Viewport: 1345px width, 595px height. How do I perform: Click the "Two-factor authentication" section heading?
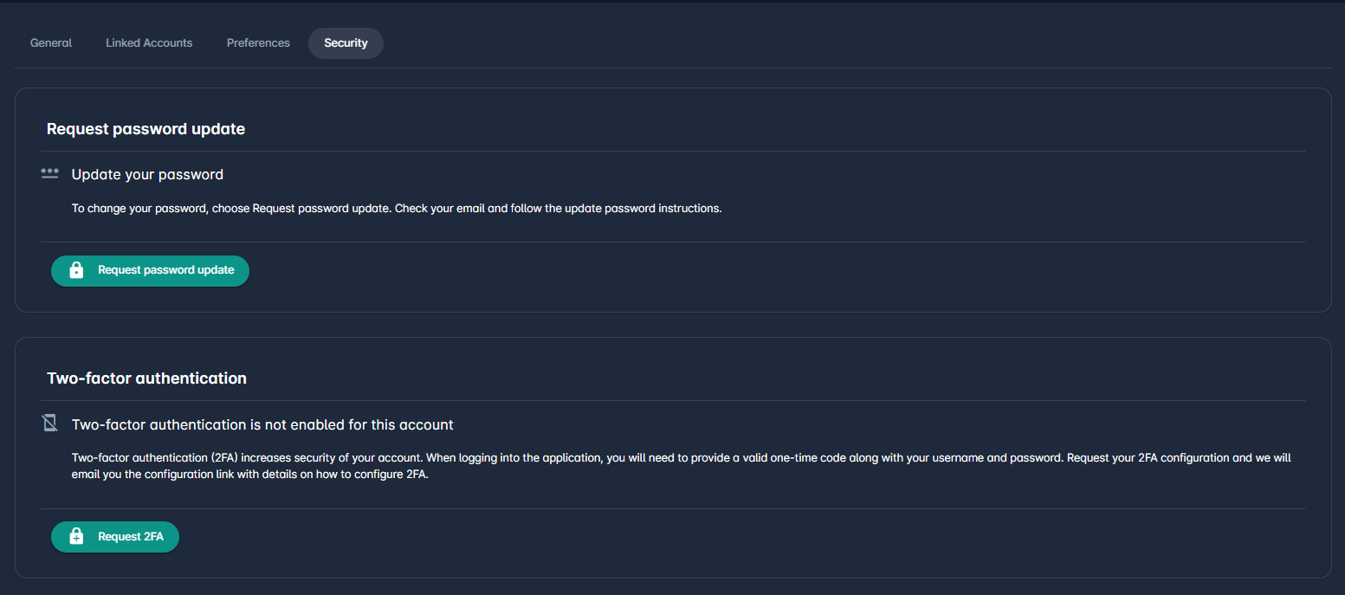(146, 378)
